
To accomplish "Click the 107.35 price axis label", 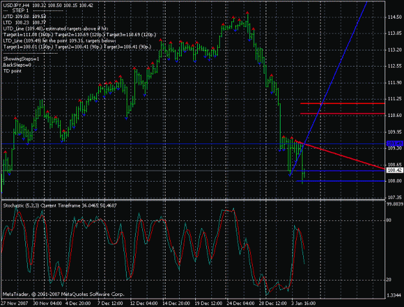I will [394, 198].
